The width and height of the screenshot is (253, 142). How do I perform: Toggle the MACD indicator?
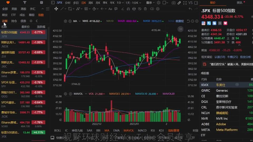point(142,130)
